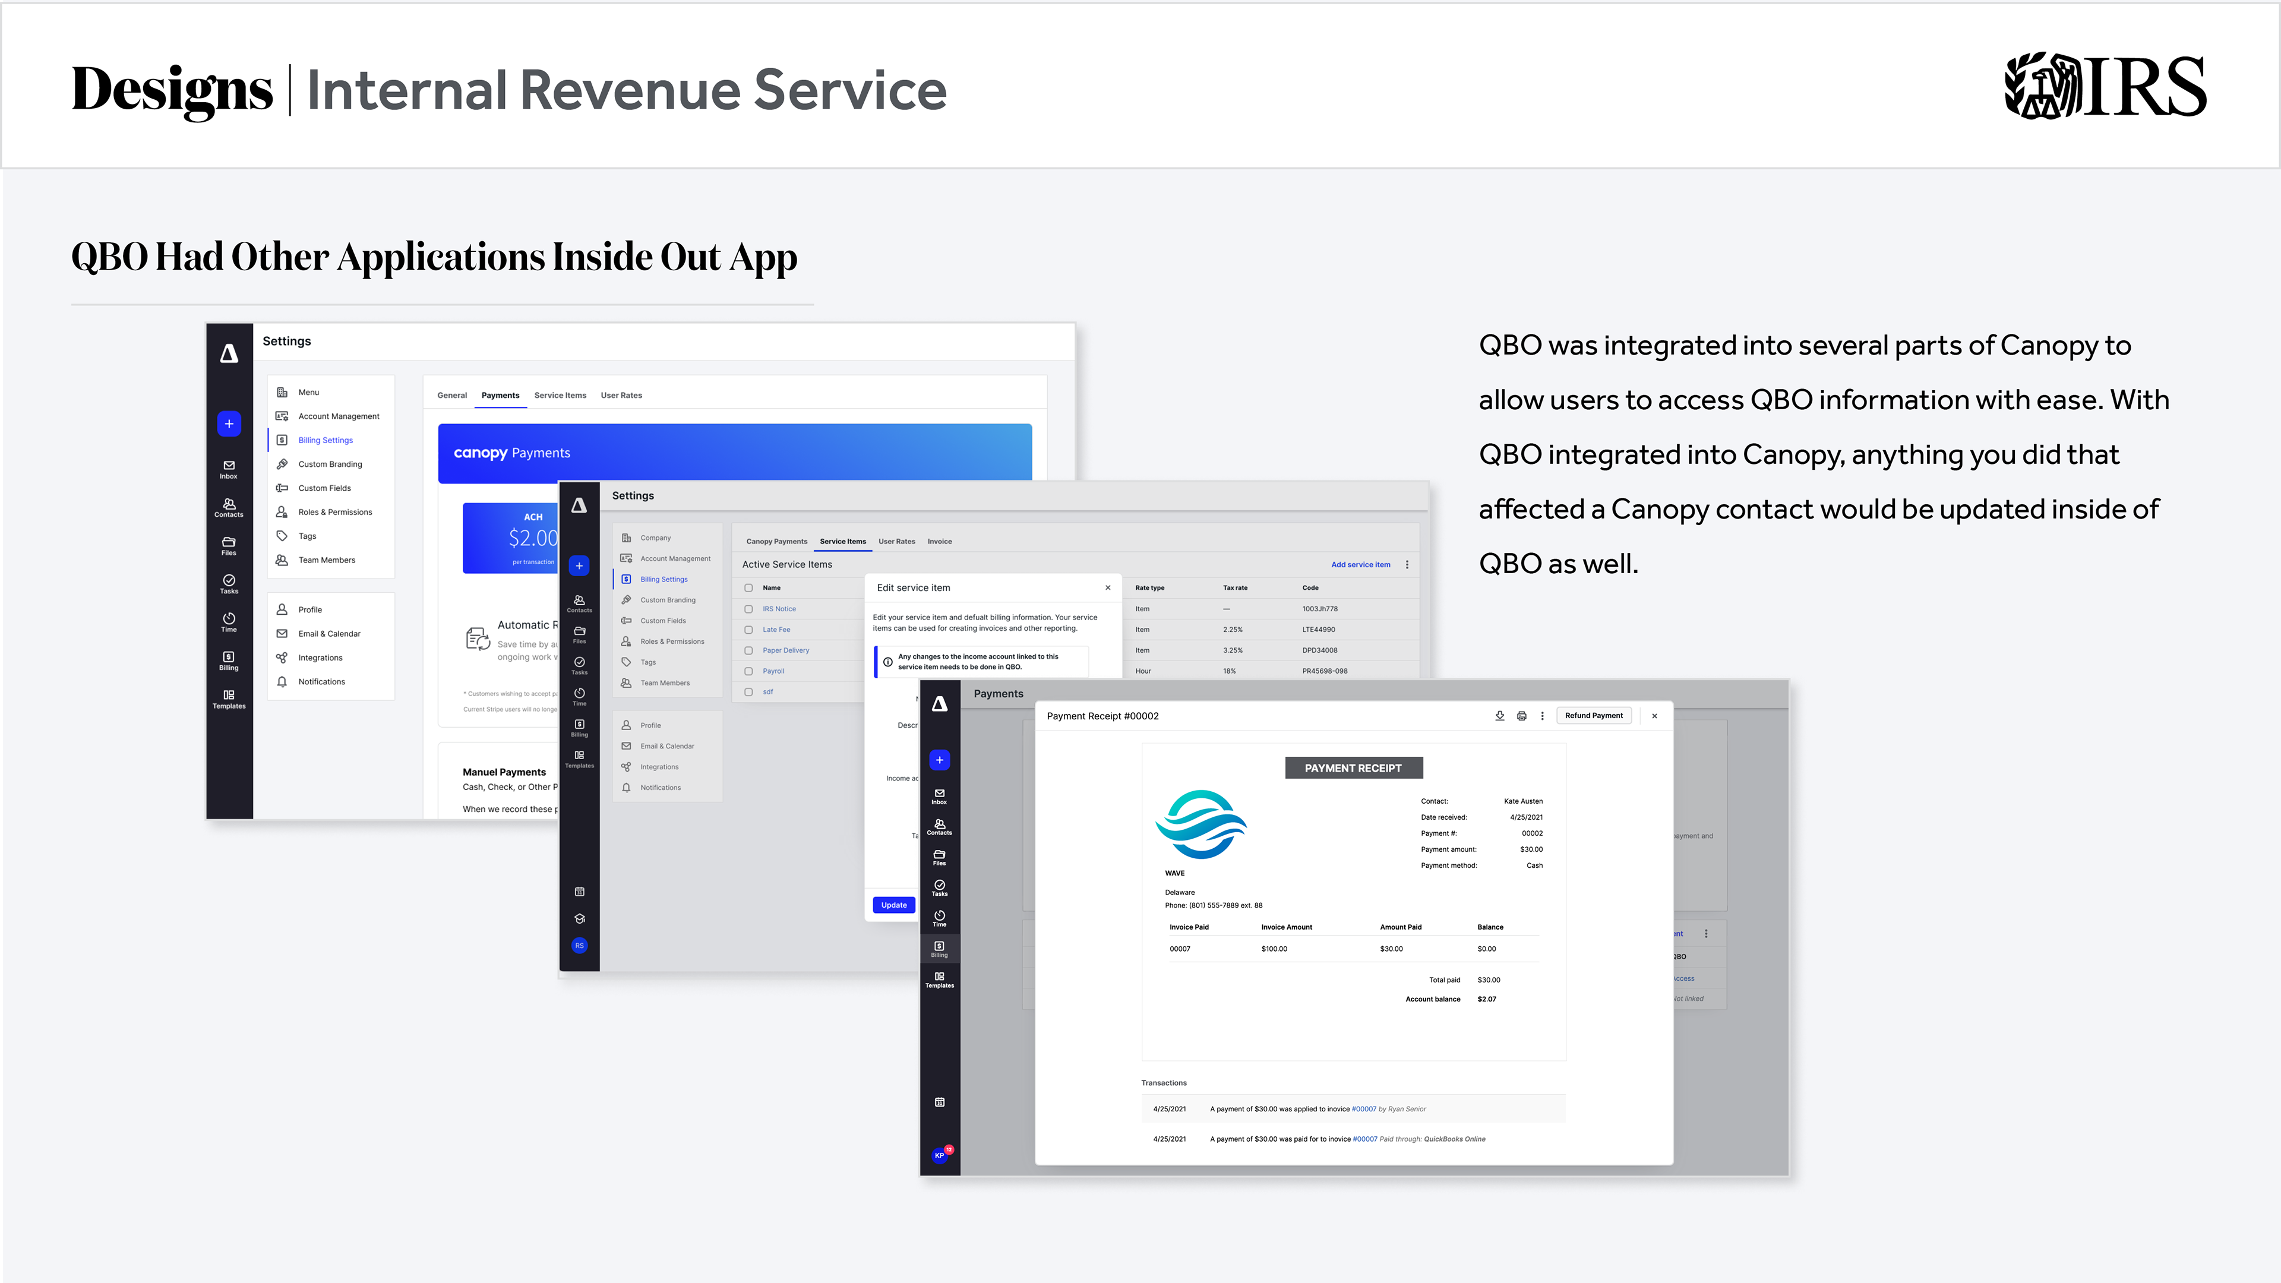Click the blue plus button in back Settings window

(x=229, y=424)
